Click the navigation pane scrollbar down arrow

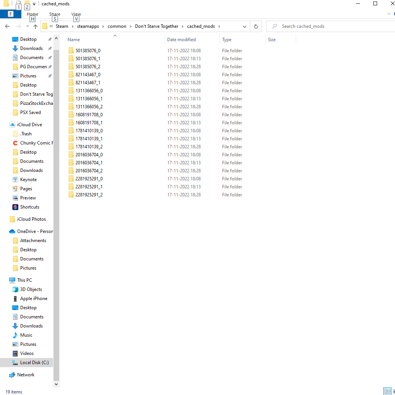pos(56,384)
